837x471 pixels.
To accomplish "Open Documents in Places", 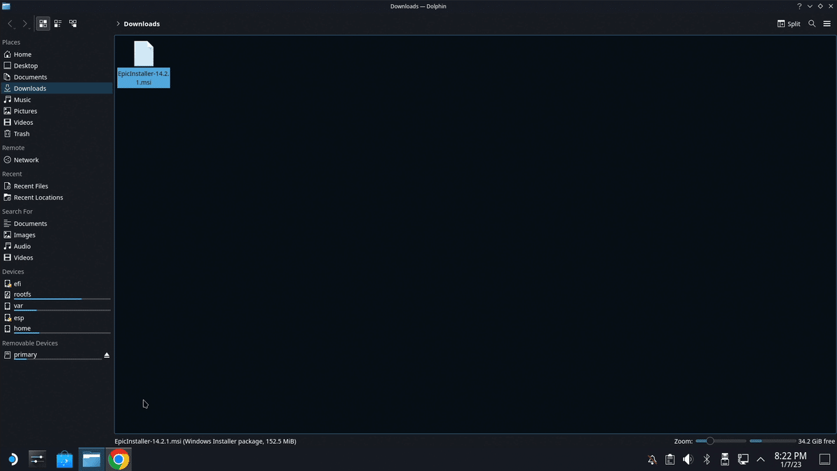I will [x=56, y=77].
